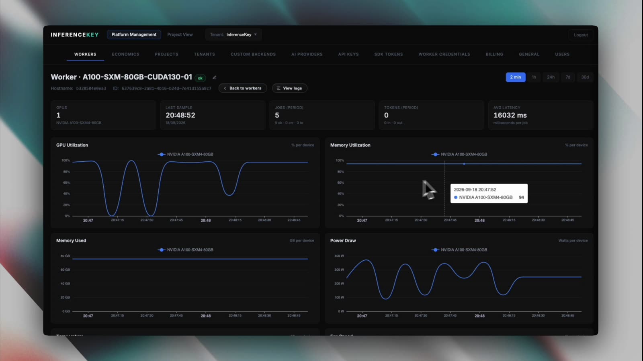This screenshot has width=643, height=361.
Task: Open the General tab
Action: [x=529, y=54]
